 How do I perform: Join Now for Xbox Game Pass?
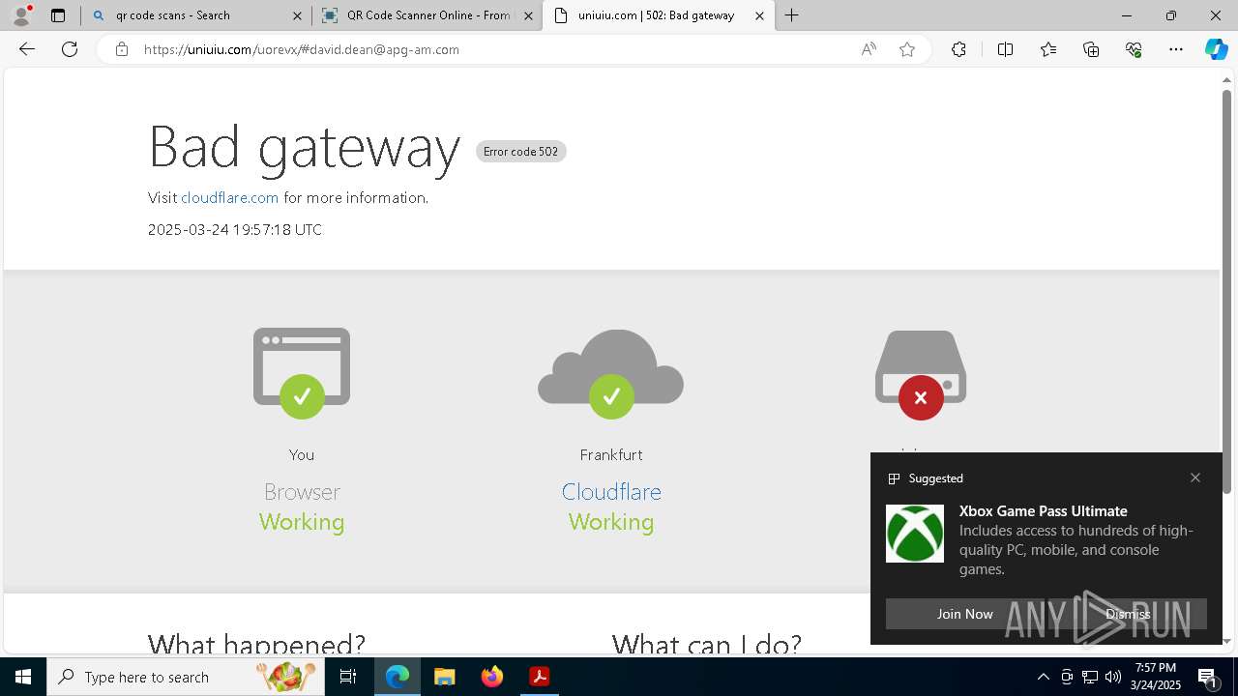point(964,614)
